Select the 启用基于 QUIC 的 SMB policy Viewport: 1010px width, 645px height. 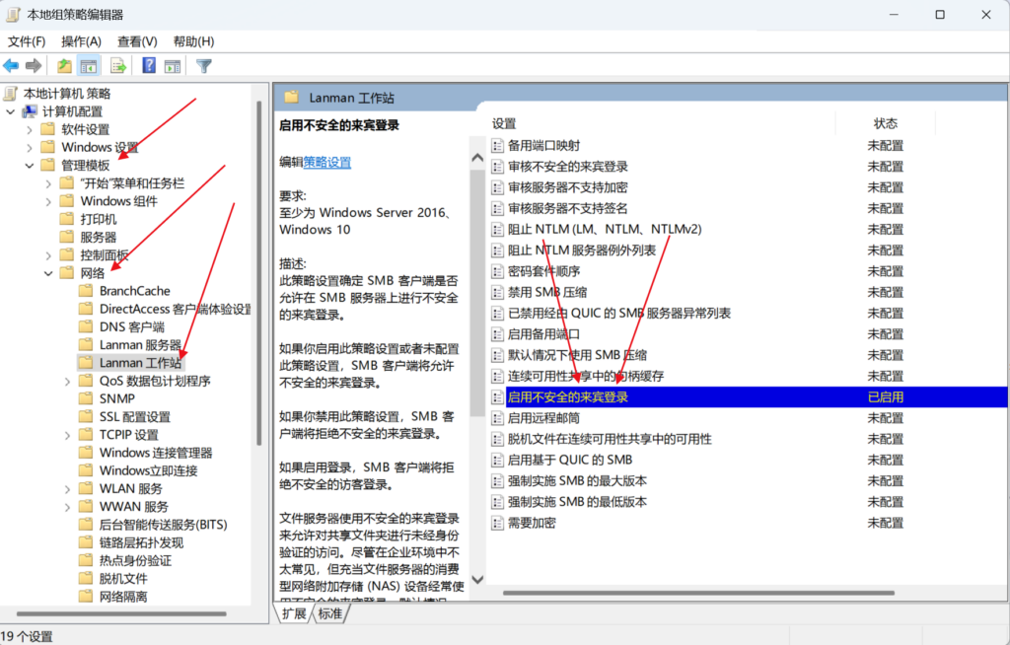point(570,460)
